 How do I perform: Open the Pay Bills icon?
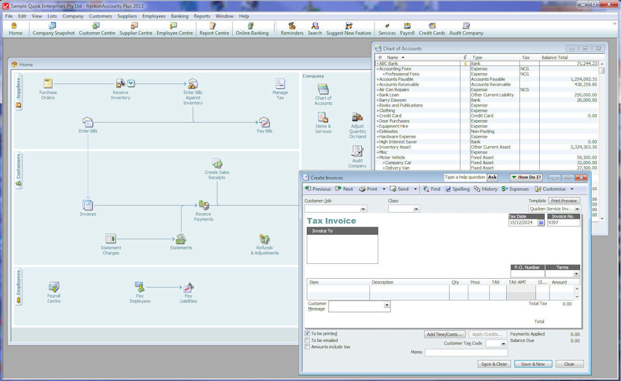point(264,123)
